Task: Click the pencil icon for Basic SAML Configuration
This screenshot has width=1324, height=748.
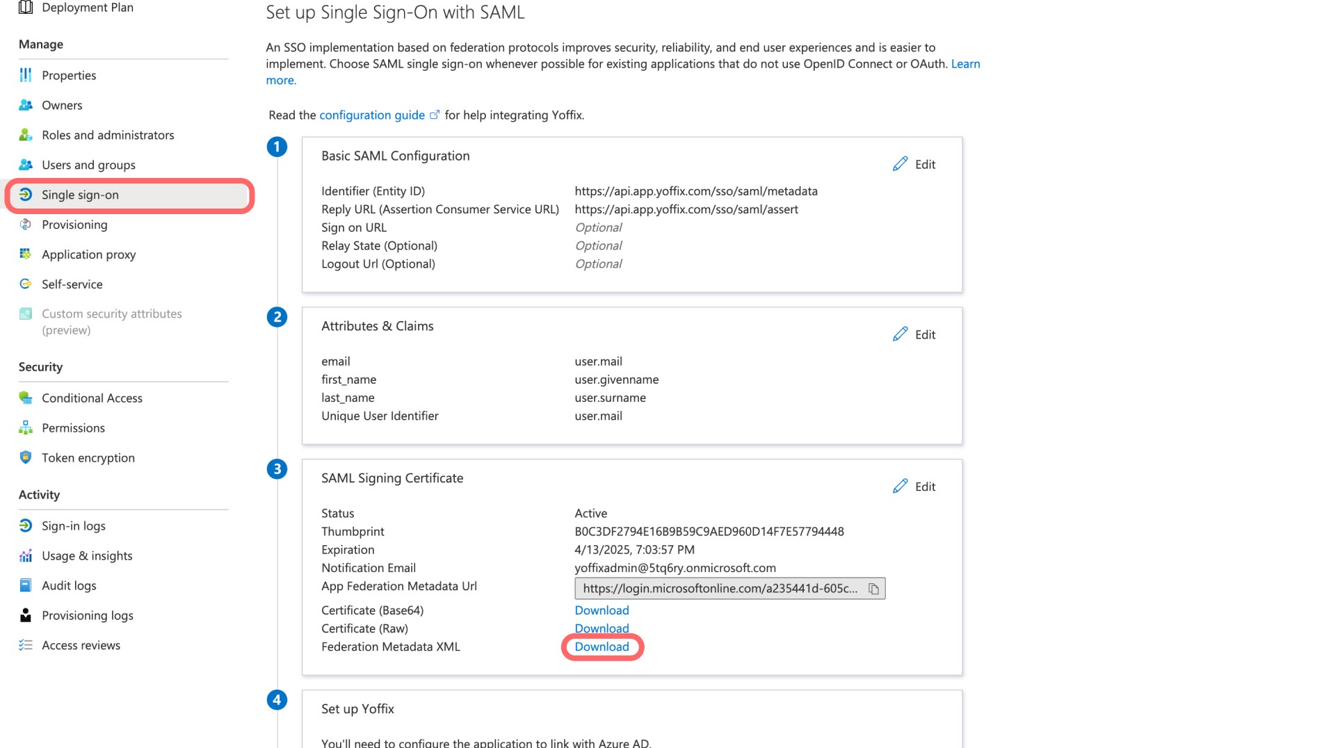Action: pyautogui.click(x=900, y=164)
